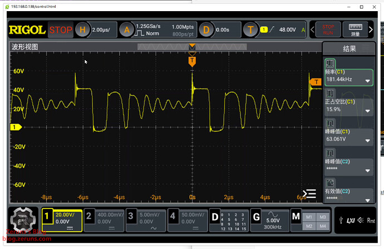Screen dimensions: 384x249
Task: Open the Trigger T settings icon
Action: point(250,30)
